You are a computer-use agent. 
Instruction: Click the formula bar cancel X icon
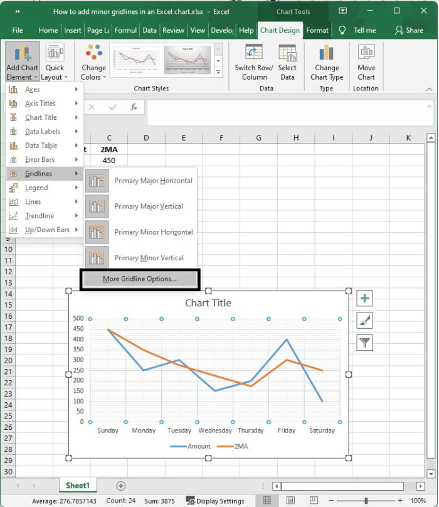pyautogui.click(x=92, y=107)
